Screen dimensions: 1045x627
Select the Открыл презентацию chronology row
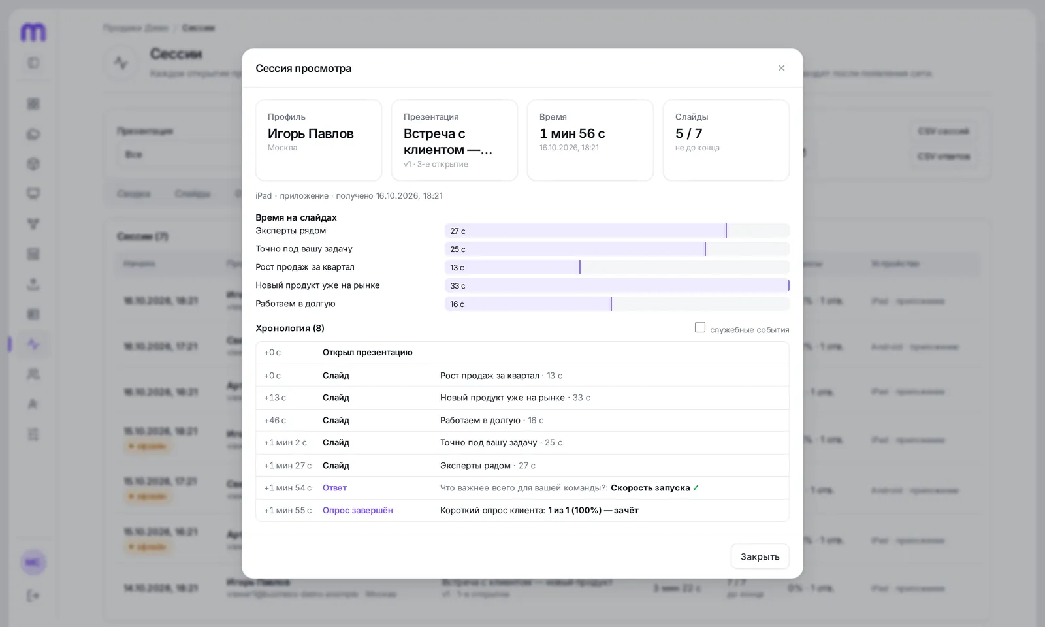[522, 353]
